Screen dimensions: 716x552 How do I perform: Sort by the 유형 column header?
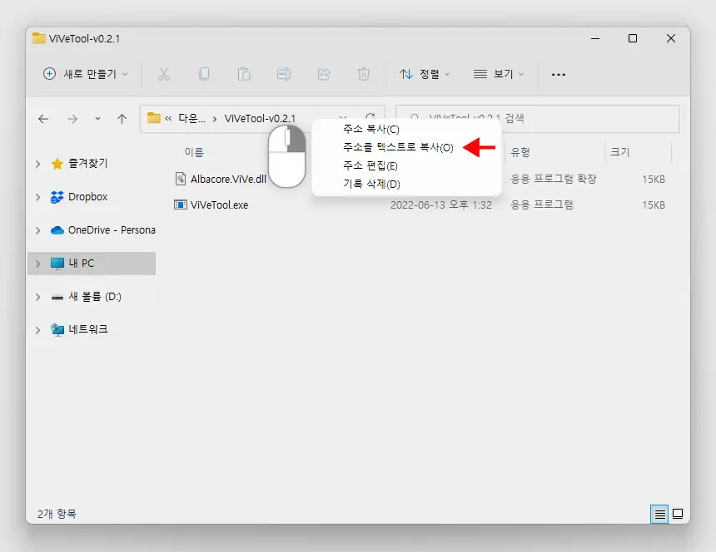520,152
